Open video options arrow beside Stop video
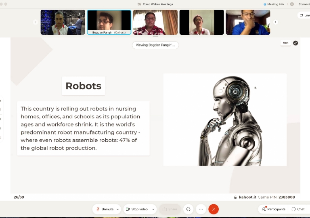The height and width of the screenshot is (218, 310). click(x=153, y=209)
